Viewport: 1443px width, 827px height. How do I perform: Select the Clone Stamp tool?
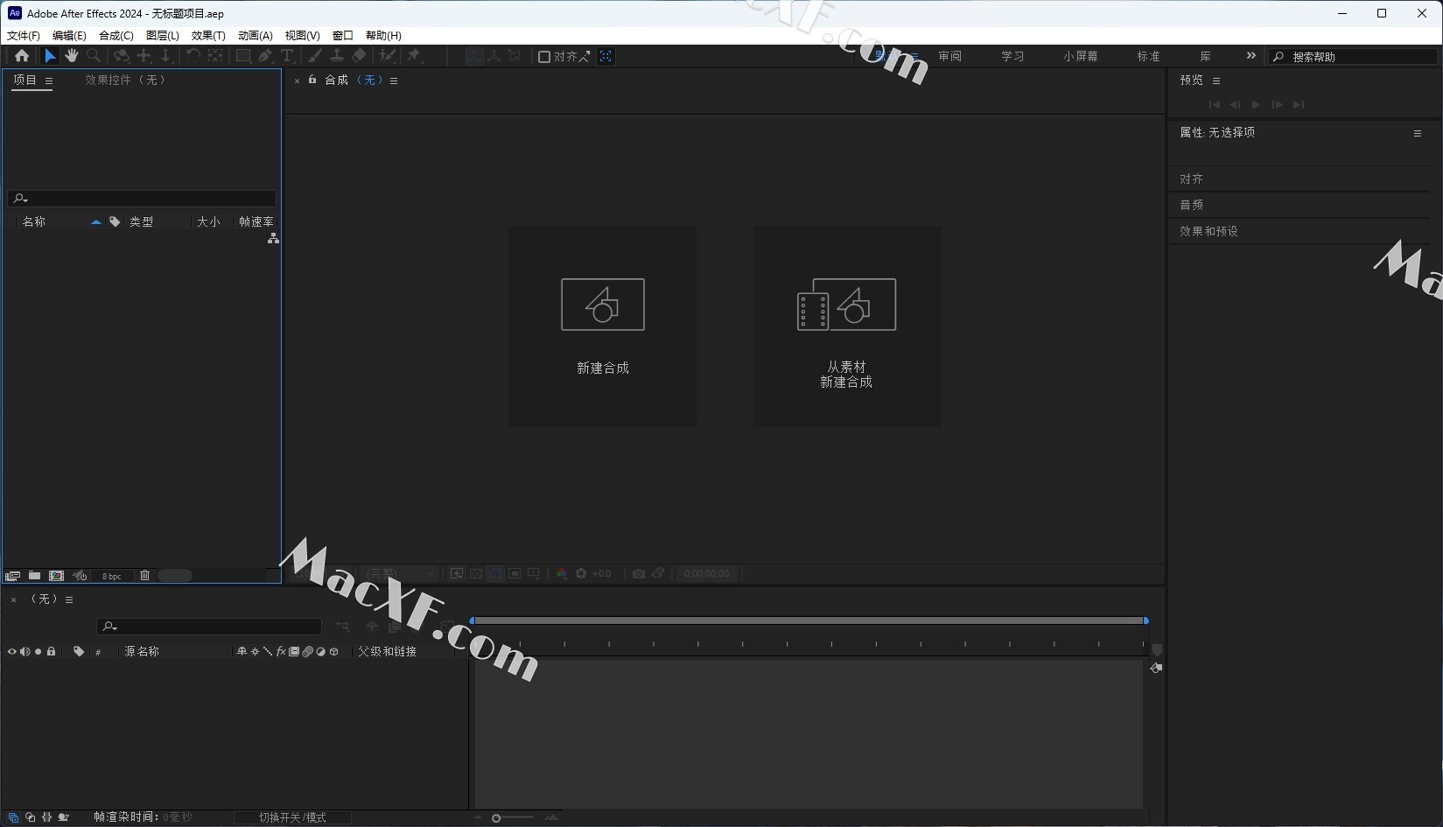tap(337, 56)
